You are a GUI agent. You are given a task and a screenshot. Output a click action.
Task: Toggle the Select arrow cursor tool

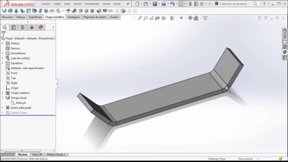click(x=181, y=4)
